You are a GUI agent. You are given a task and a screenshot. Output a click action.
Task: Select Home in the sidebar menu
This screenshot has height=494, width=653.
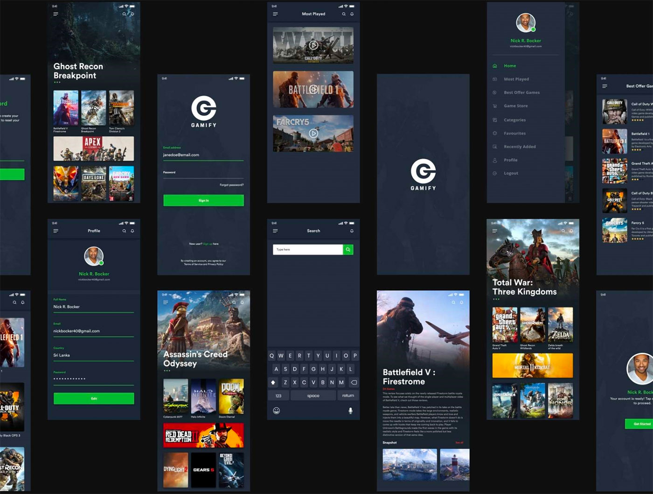point(510,66)
